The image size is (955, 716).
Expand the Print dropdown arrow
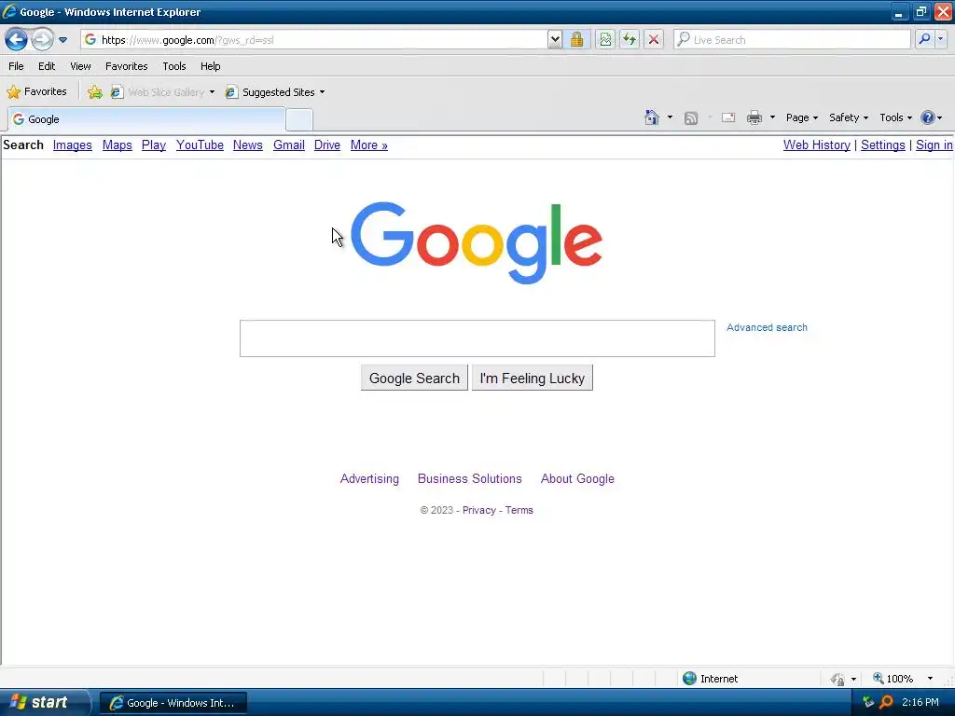coord(772,117)
